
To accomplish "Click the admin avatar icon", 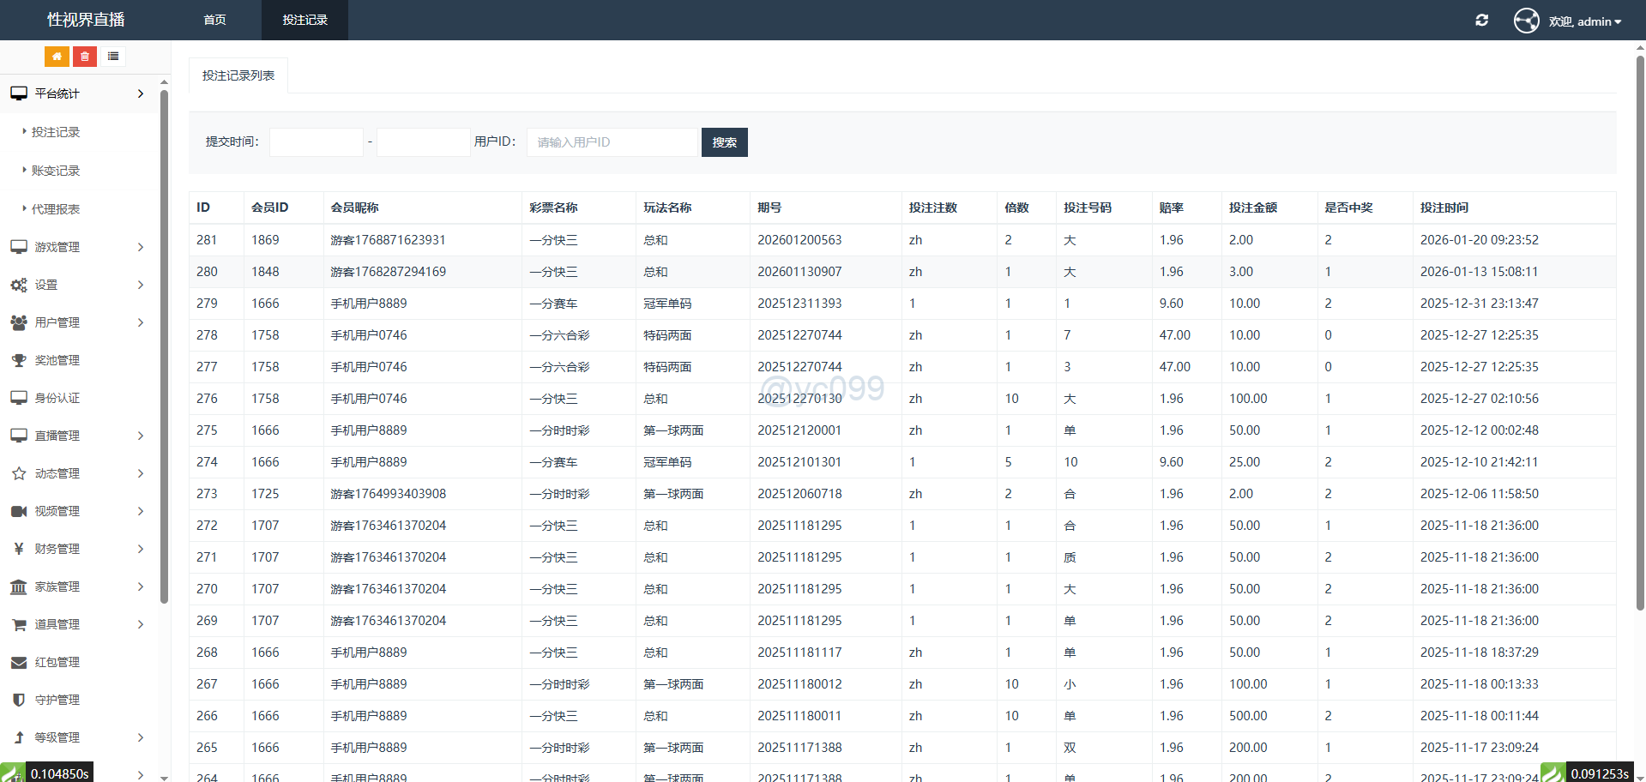I will 1526,21.
